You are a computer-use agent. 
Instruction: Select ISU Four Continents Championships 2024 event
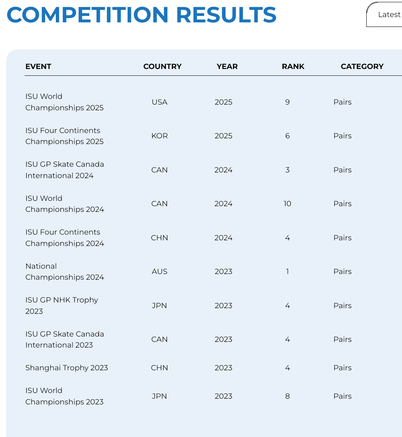point(65,238)
